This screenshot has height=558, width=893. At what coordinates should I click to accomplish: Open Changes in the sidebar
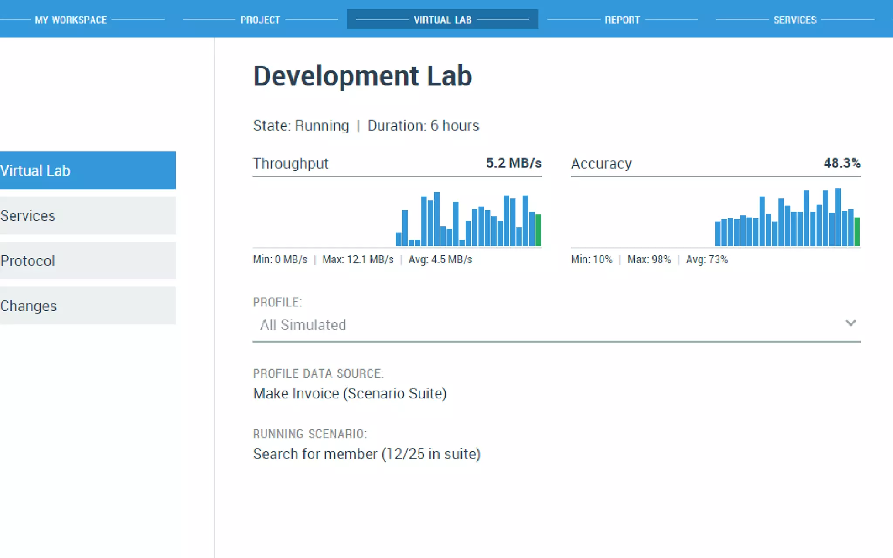coord(87,306)
